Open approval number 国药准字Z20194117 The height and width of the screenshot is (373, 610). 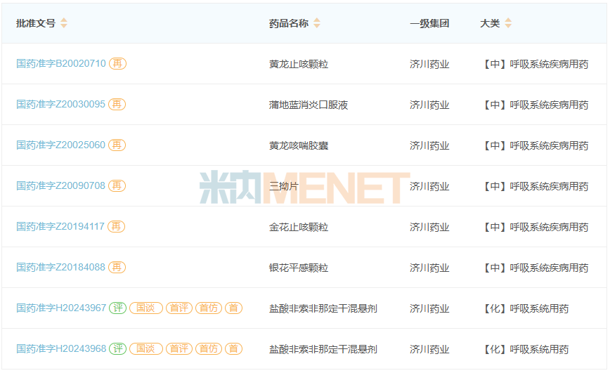60,226
